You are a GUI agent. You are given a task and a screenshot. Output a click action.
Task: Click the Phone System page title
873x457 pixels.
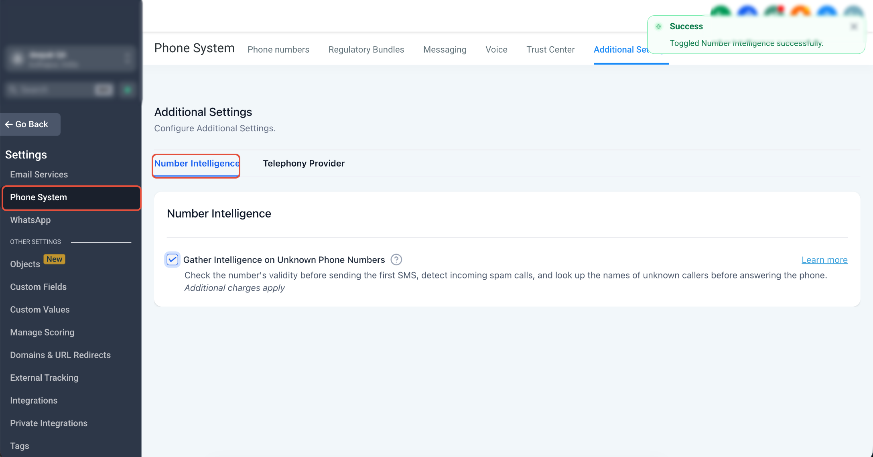pyautogui.click(x=194, y=48)
